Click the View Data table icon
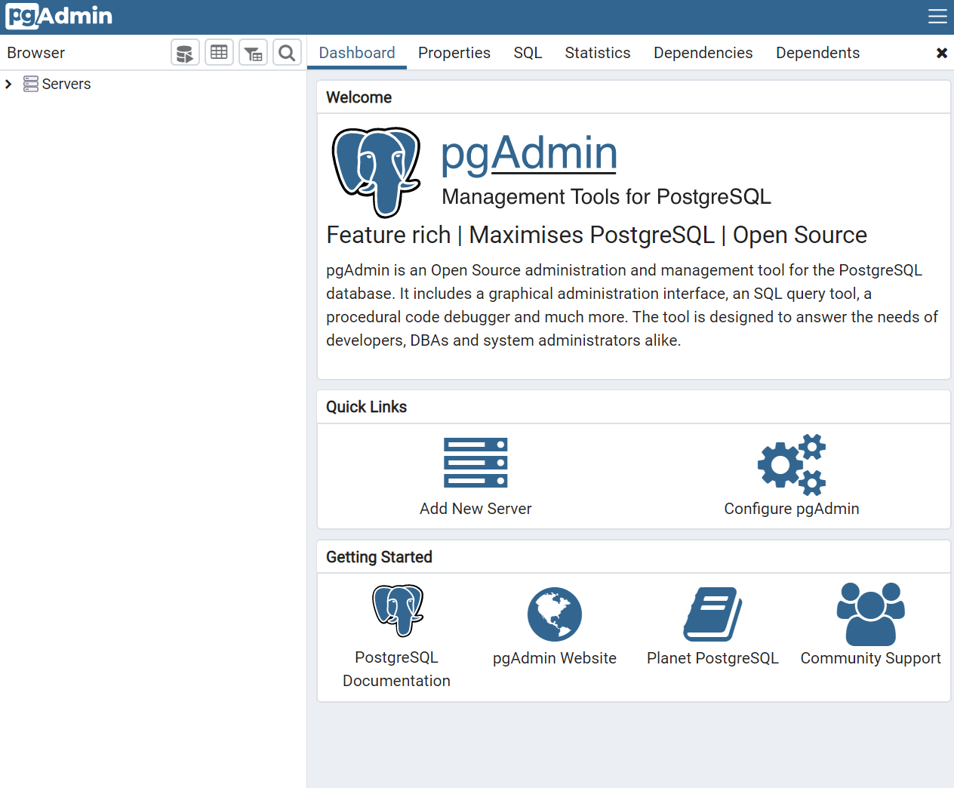The height and width of the screenshot is (788, 954). tap(219, 53)
